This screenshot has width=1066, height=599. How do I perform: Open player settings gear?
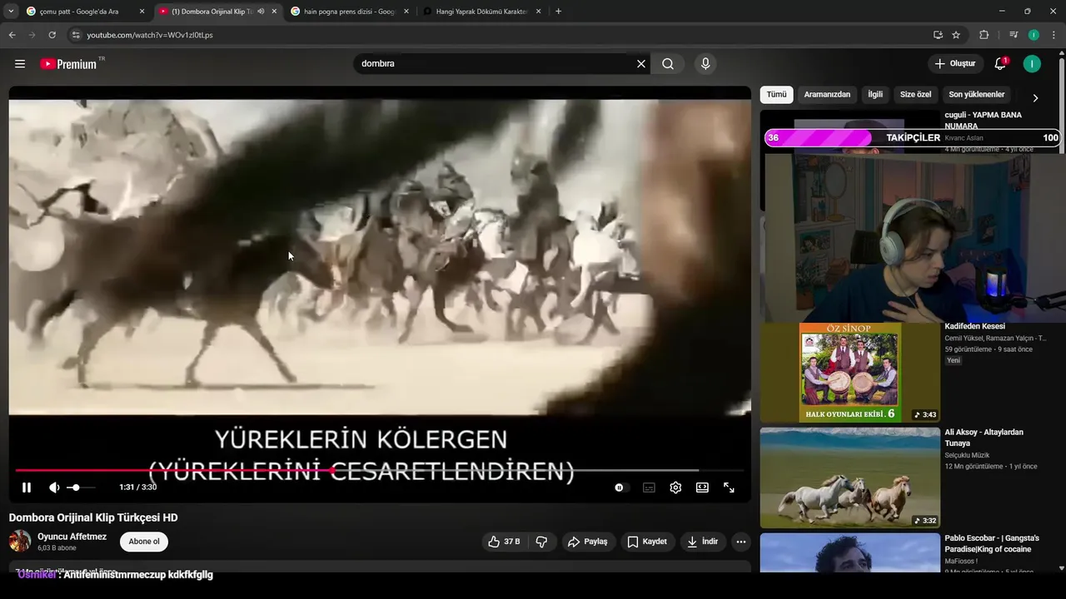coord(675,488)
